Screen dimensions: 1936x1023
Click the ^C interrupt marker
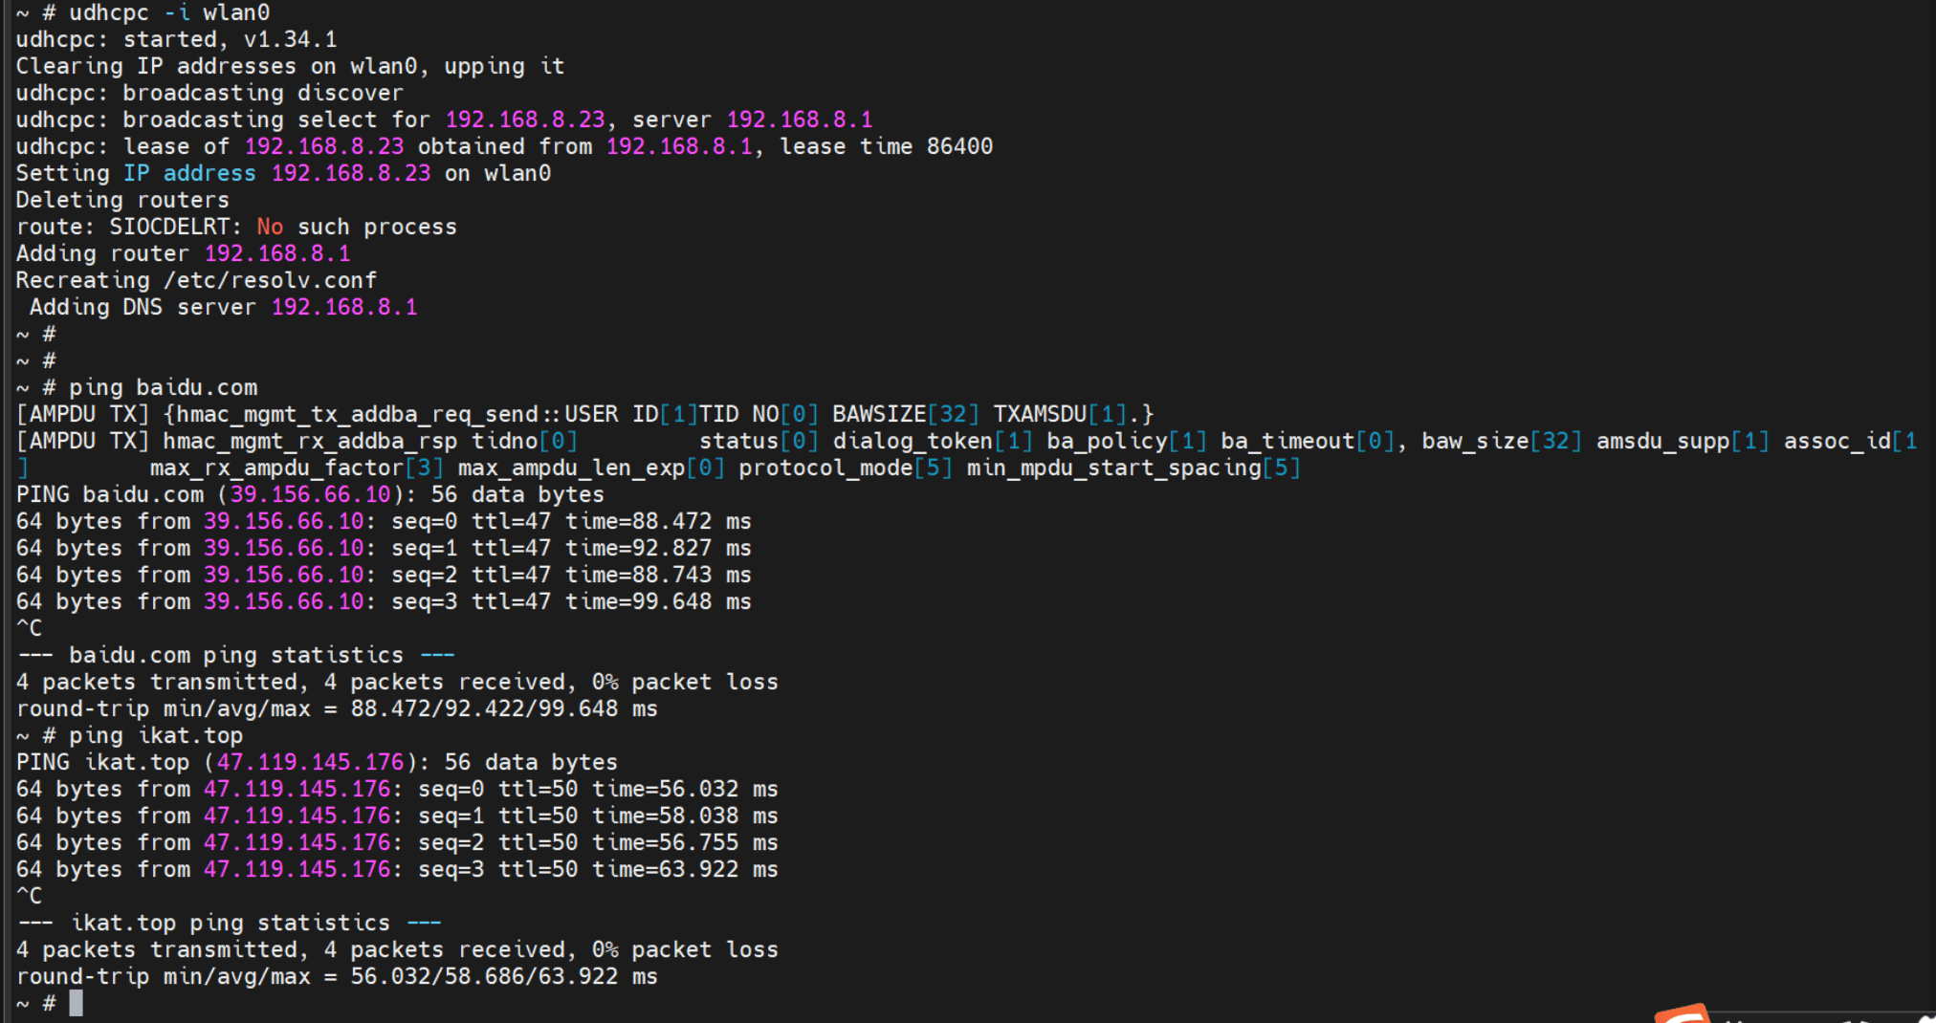tap(28, 627)
